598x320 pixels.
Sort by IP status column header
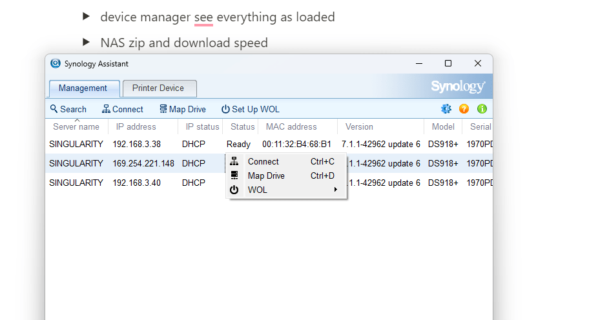coord(200,127)
